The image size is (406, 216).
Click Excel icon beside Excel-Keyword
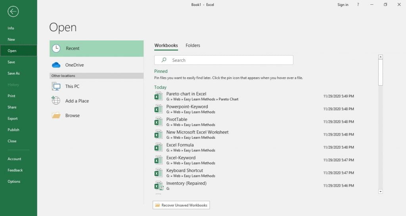point(159,160)
